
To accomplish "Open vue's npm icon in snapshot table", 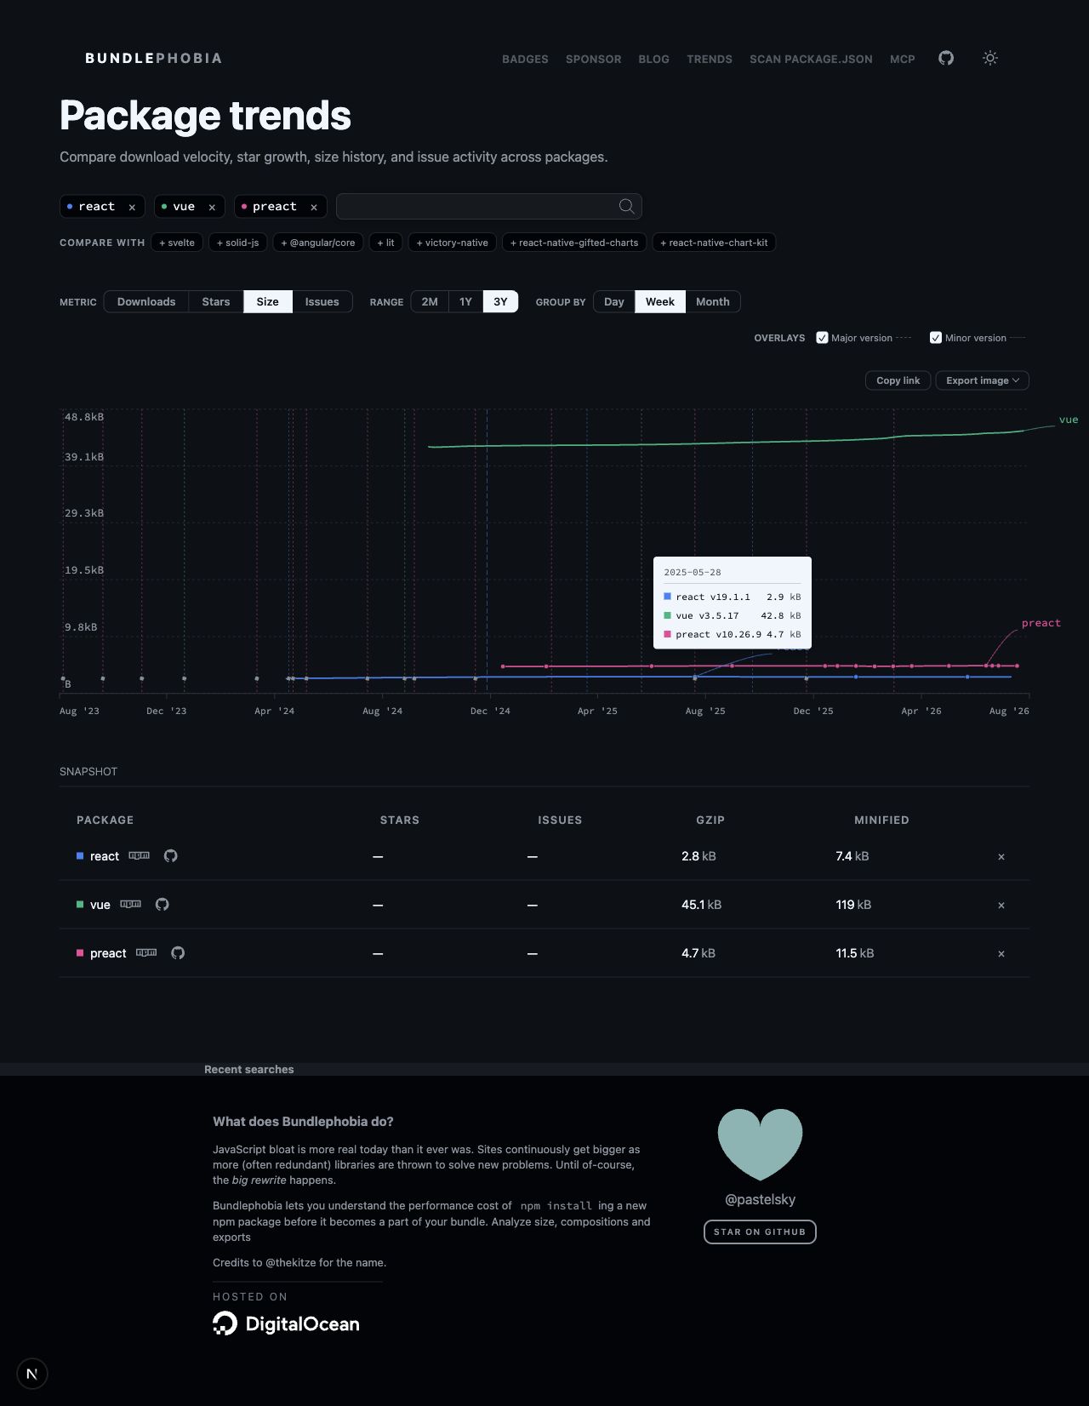I will click(130, 904).
